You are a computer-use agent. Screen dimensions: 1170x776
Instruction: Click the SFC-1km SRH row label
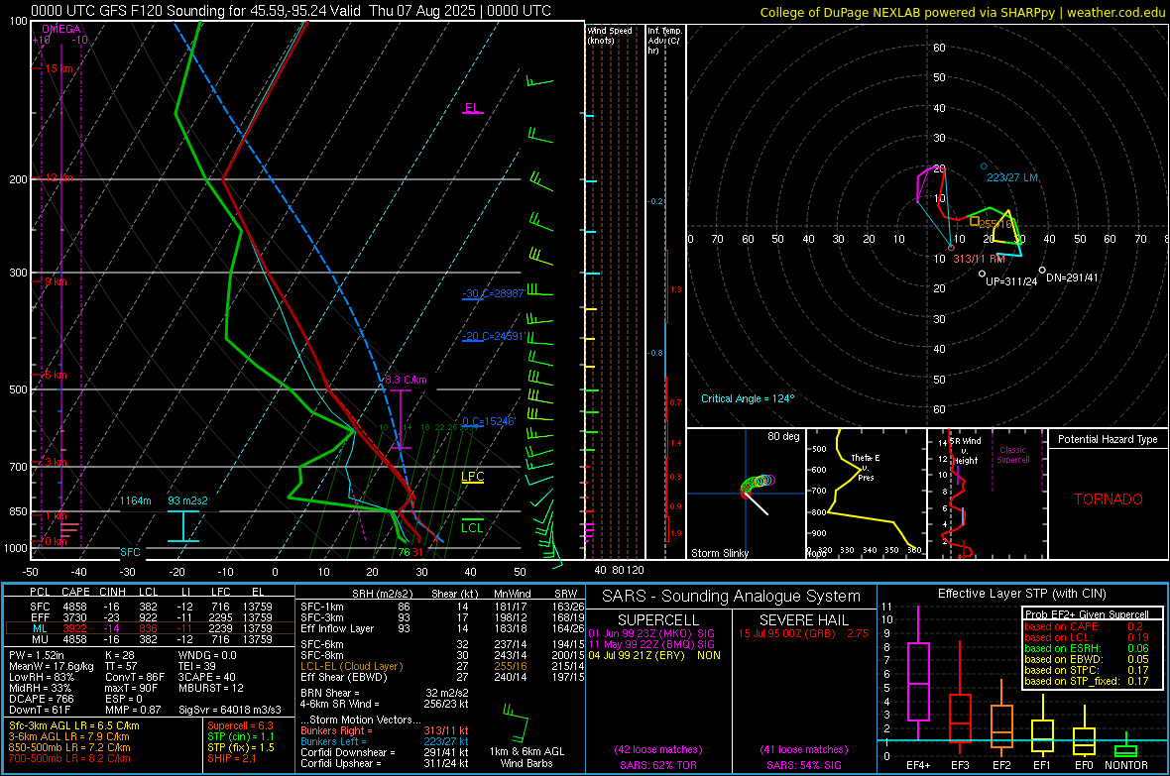[x=322, y=607]
